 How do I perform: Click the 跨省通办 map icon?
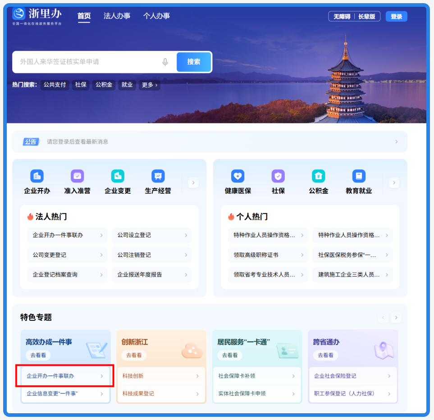[x=384, y=350]
